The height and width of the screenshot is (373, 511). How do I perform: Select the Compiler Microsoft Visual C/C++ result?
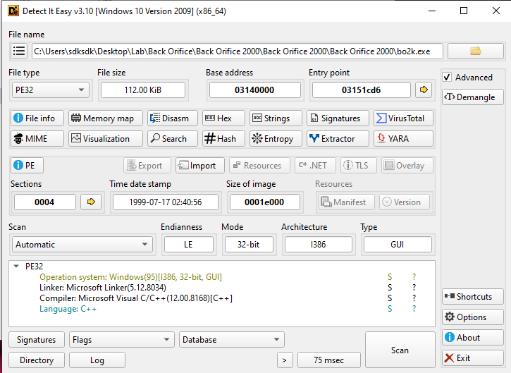pos(136,298)
